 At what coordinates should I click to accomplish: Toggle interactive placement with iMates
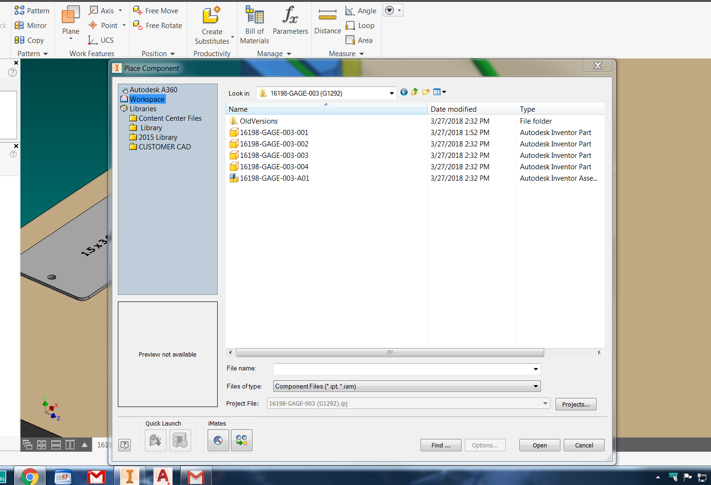(x=218, y=440)
